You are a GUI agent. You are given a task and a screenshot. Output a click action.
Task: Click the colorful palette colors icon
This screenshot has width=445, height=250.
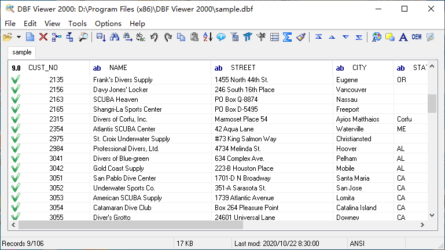376,37
